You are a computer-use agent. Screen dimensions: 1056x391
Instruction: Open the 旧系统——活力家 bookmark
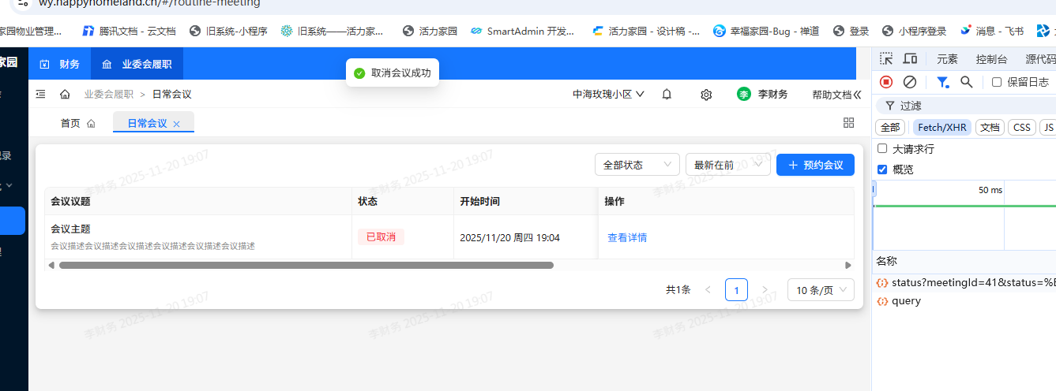click(x=333, y=32)
